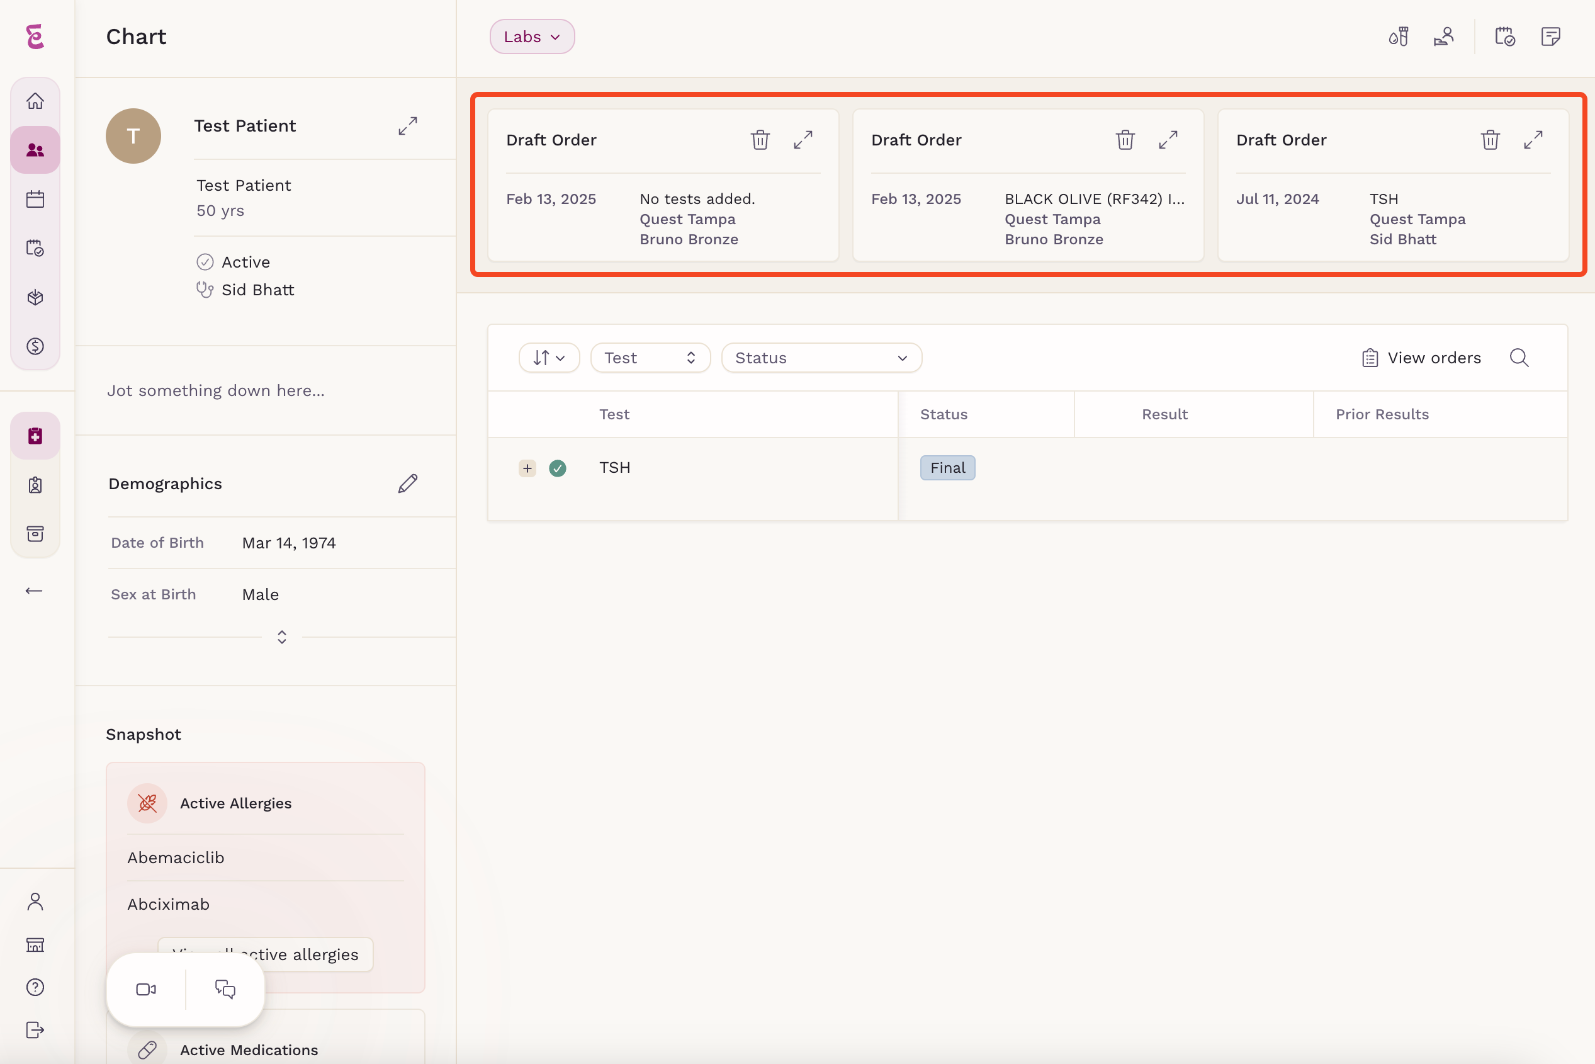Open the storefront icon in sidebar
1595x1064 pixels.
(35, 944)
